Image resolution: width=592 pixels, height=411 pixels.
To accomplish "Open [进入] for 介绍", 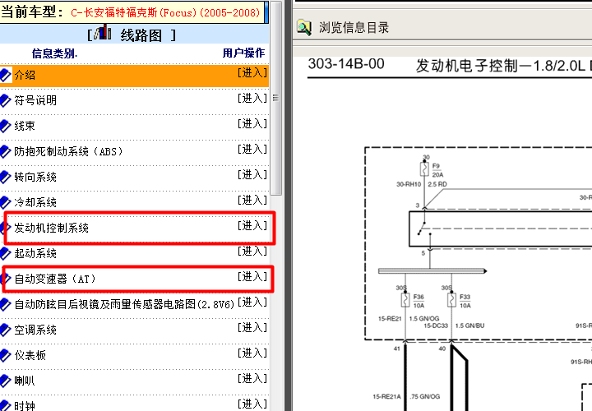I will (x=252, y=73).
